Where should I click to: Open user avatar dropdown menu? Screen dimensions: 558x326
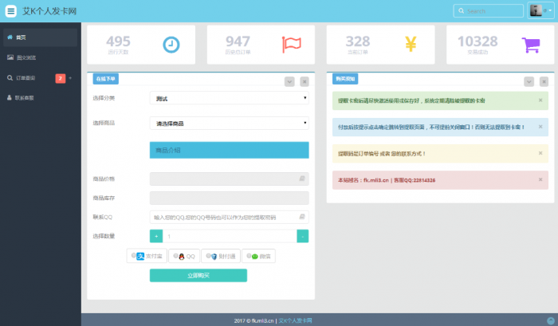coord(540,10)
